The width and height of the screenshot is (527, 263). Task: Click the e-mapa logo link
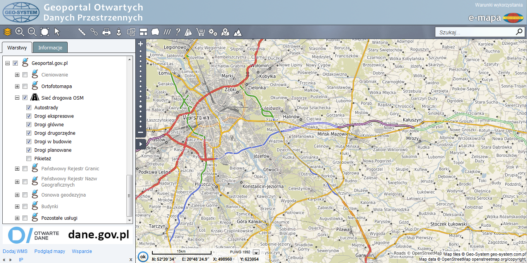496,18
